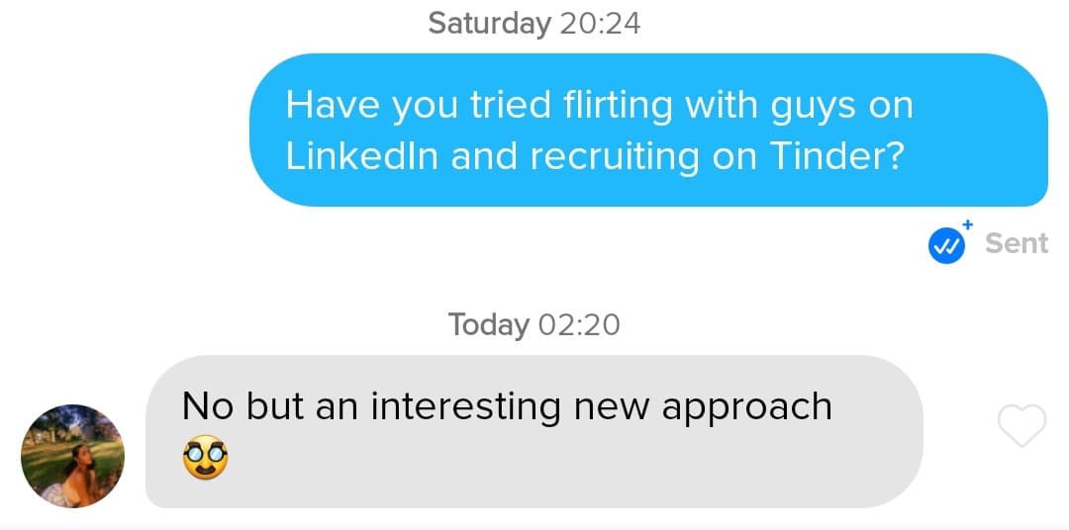This screenshot has width=1069, height=530.
Task: Click the word "No" starting the reply
Action: click(207, 406)
